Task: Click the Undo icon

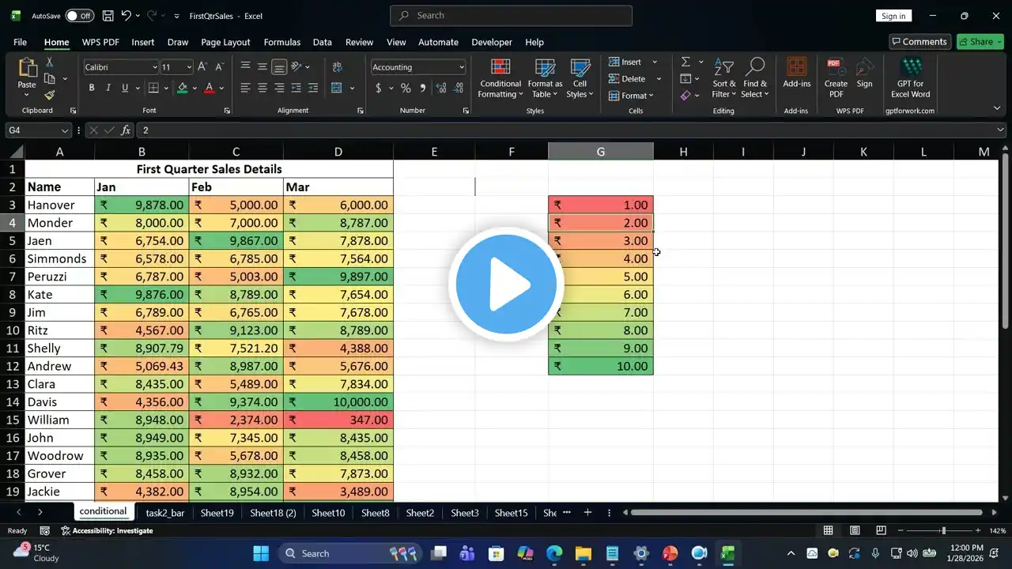Action: tap(126, 16)
